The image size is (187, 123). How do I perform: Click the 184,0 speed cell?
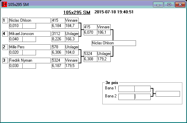tap(72, 52)
